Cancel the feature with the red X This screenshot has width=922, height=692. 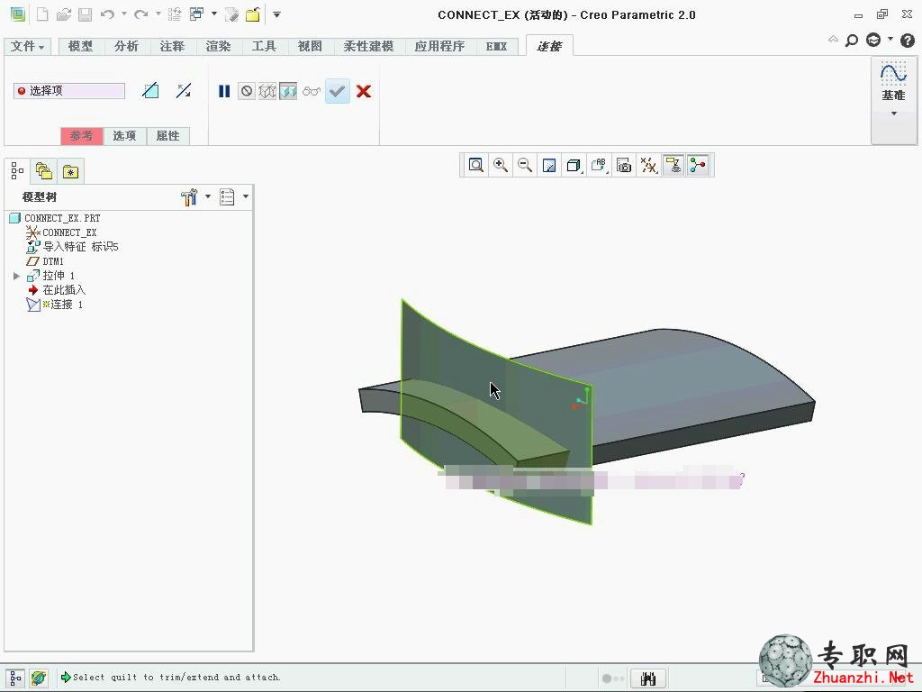pyautogui.click(x=364, y=91)
